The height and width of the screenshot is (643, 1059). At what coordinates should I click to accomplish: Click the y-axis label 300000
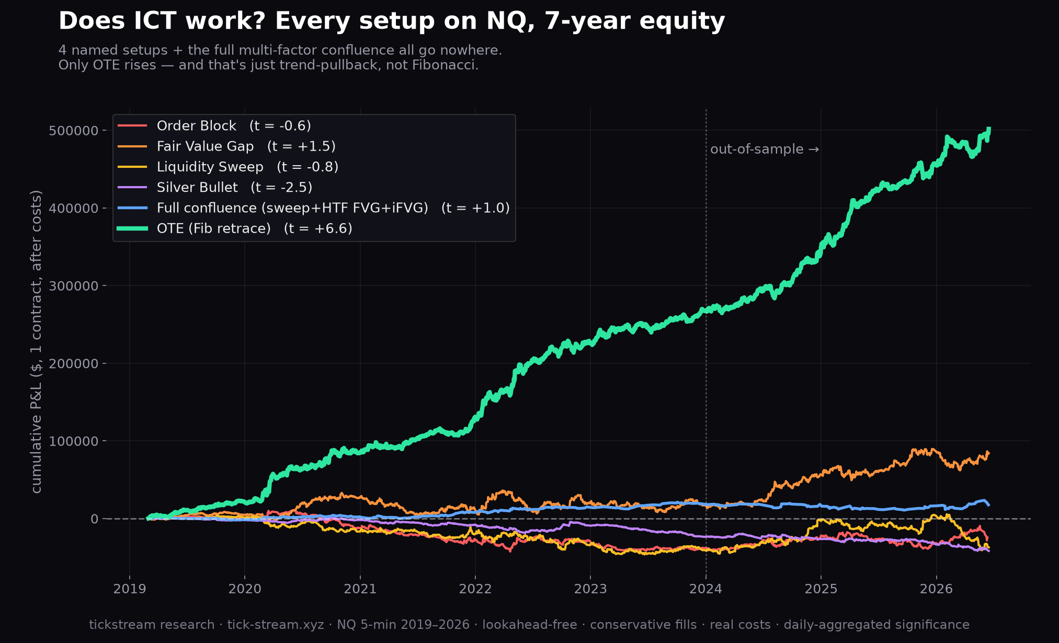73,286
